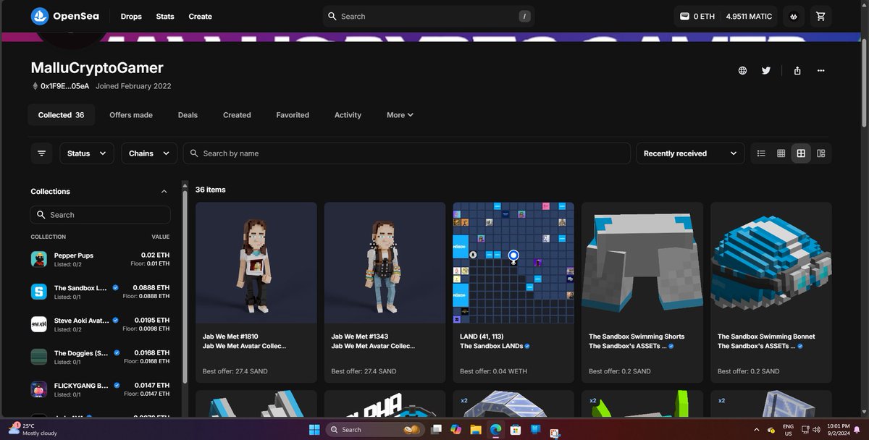
Task: Toggle the filter sidebar icon
Action: pos(41,153)
